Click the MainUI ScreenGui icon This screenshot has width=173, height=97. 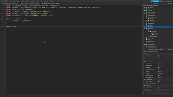click(148, 27)
